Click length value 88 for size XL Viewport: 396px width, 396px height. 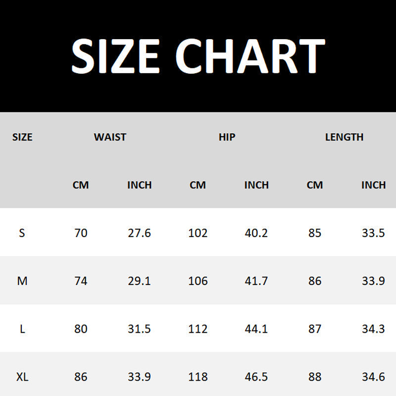(x=315, y=377)
